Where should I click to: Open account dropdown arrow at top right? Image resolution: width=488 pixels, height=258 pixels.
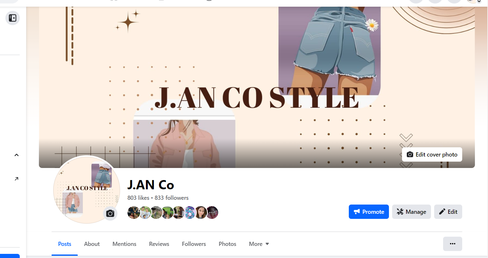pyautogui.click(x=479, y=2)
